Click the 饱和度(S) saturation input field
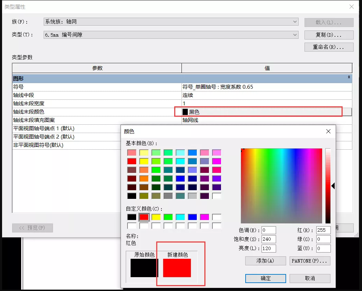The width and height of the screenshot is (362, 291). tap(269, 239)
